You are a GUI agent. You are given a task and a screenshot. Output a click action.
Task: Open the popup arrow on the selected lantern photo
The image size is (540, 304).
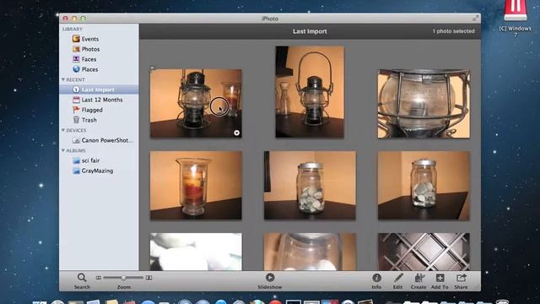pyautogui.click(x=236, y=133)
